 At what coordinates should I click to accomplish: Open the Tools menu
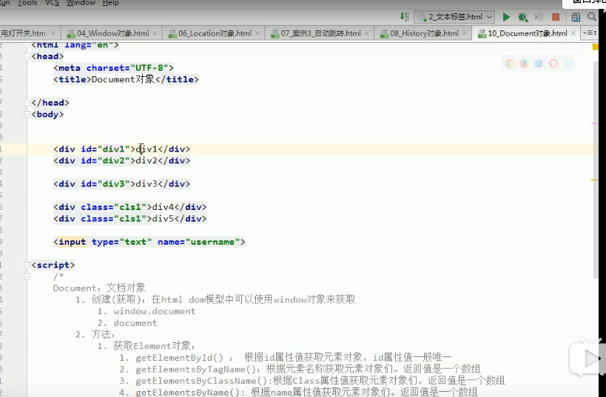(27, 3)
